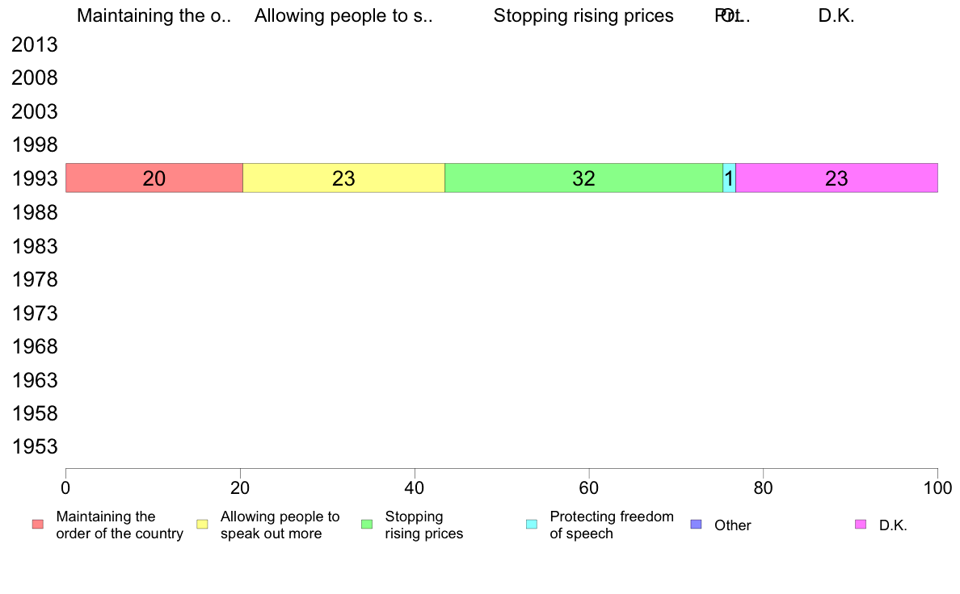The height and width of the screenshot is (594, 960).
Task: Select the thin cyan bar segment labeled 1
Action: [x=729, y=178]
